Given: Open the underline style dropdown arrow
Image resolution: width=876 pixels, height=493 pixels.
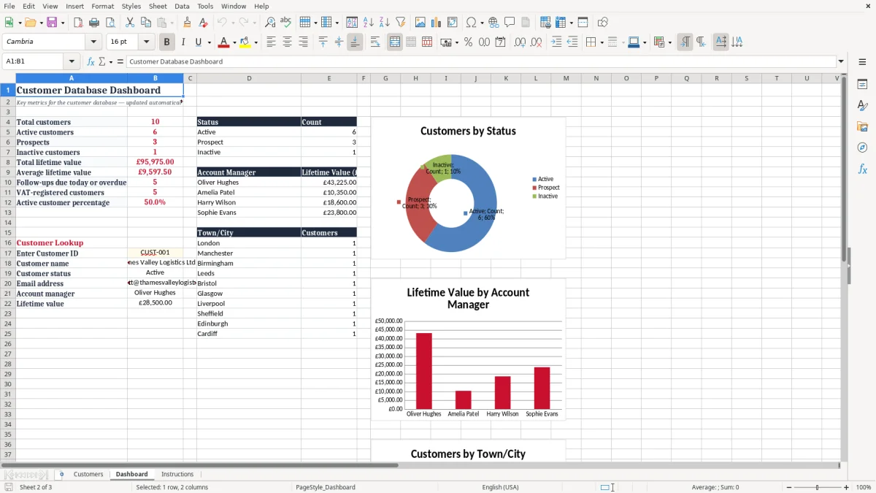Looking at the screenshot, I should (x=209, y=42).
